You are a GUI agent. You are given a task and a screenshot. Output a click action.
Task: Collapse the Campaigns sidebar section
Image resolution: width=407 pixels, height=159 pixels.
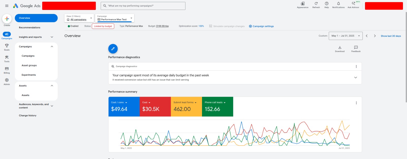[52, 47]
